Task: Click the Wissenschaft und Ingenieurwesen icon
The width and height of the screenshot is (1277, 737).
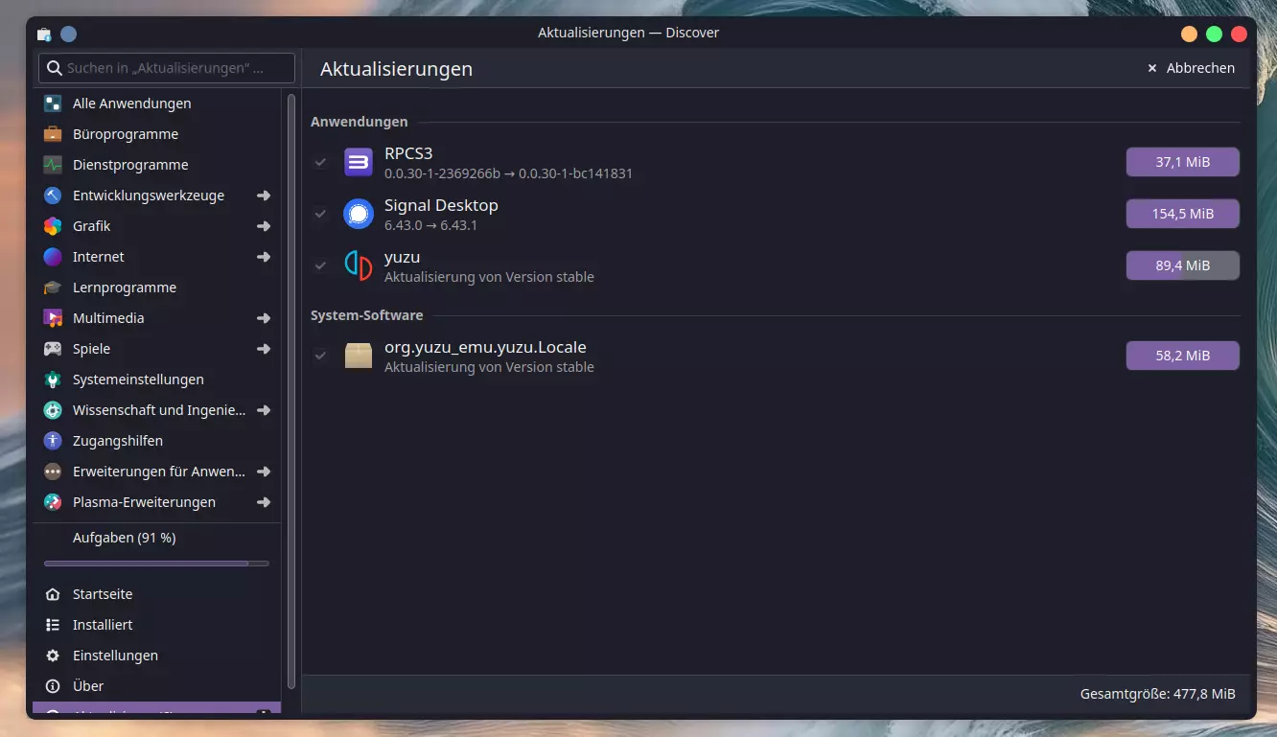Action: click(53, 410)
